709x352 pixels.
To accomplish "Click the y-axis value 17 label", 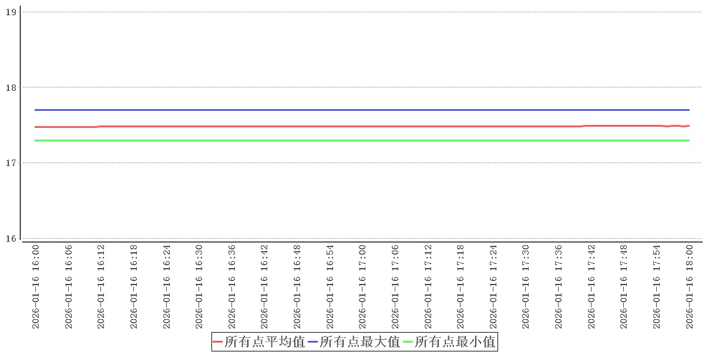I will (x=10, y=163).
